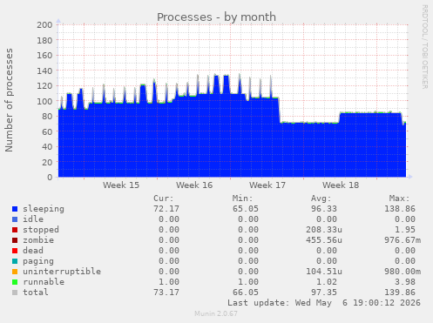The width and height of the screenshot is (433, 323).
Task: Click zombie maximum value 976.67m
Action: click(x=403, y=240)
